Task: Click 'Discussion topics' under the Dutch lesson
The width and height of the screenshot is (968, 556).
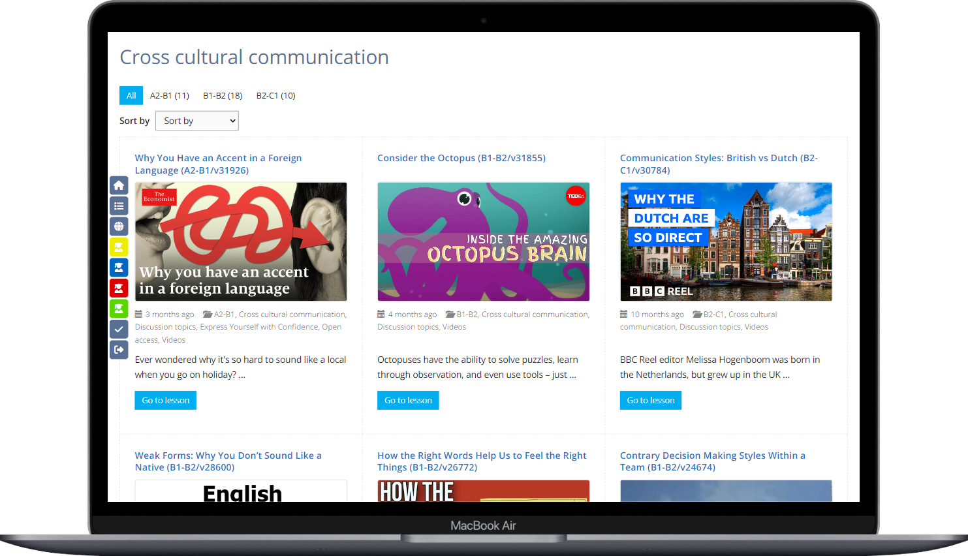Action: [710, 327]
